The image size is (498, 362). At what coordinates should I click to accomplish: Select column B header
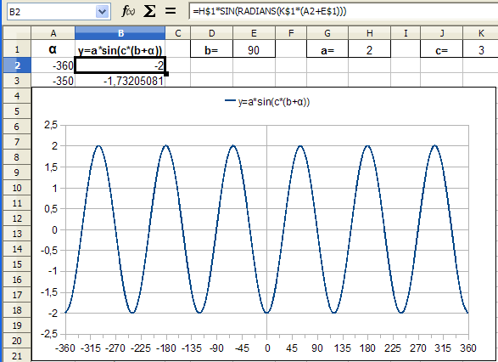coord(120,33)
